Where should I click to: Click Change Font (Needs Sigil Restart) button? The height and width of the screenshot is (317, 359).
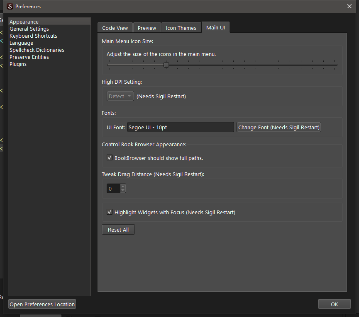click(278, 127)
